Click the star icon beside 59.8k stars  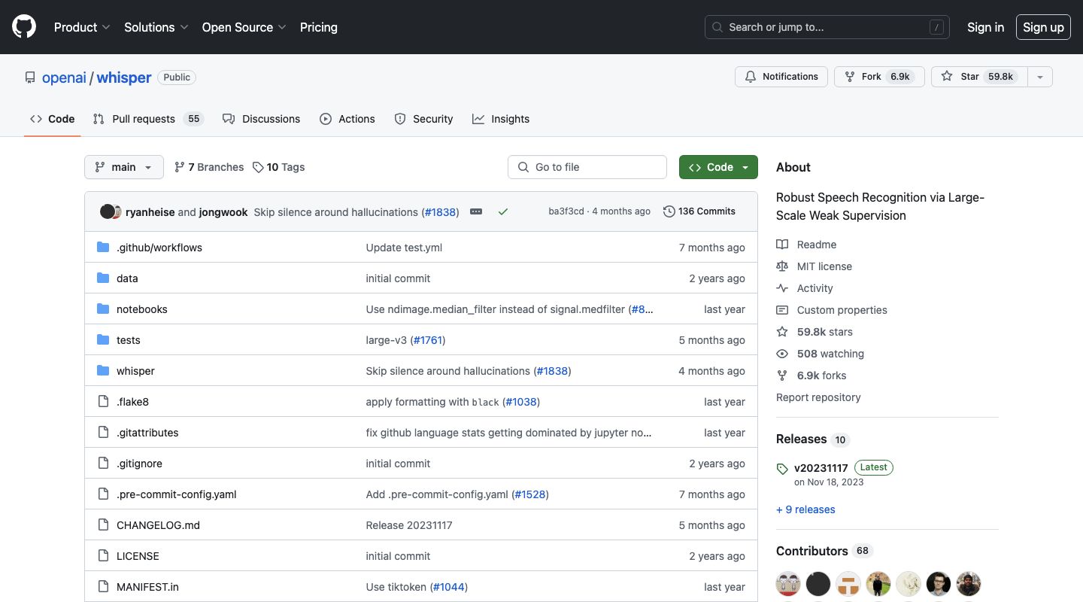pos(782,332)
